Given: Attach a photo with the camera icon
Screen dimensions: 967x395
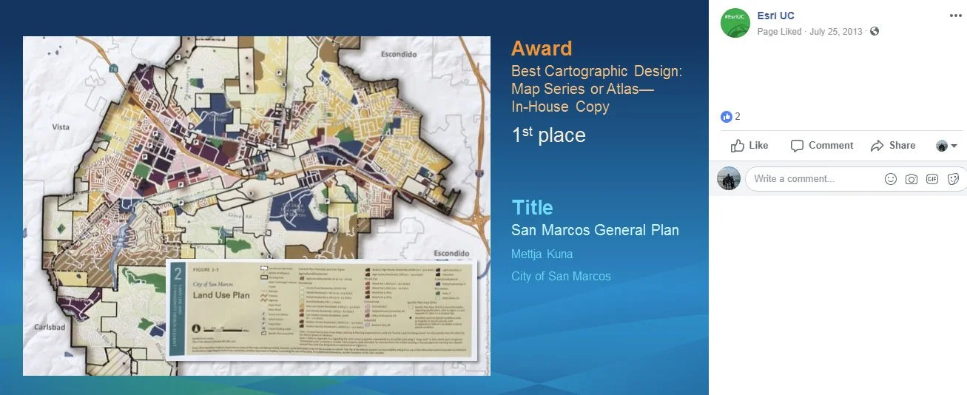Looking at the screenshot, I should pos(912,179).
